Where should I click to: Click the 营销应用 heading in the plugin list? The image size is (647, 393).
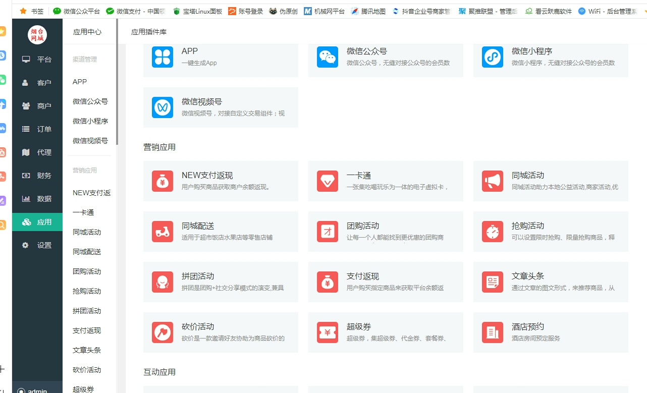pos(159,147)
